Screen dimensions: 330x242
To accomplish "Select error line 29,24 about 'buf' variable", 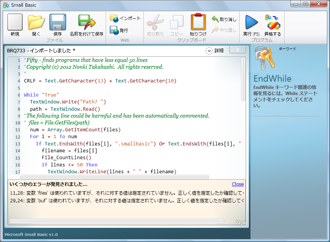I will (x=127, y=200).
